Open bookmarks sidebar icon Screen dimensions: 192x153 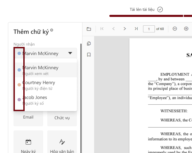[x=89, y=55]
